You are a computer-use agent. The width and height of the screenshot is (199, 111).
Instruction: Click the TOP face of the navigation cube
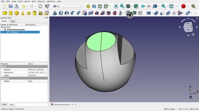tap(188, 30)
